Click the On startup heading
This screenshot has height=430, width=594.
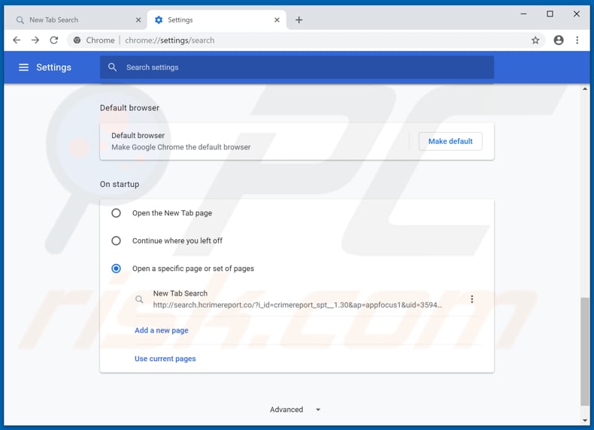coord(120,184)
